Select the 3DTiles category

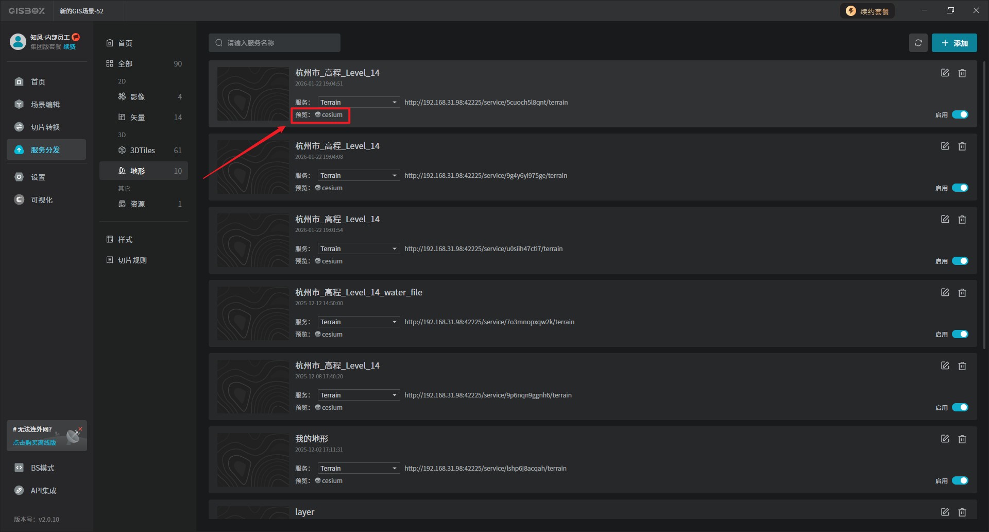pyautogui.click(x=143, y=151)
